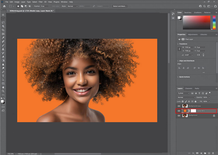
Task: Select the Crop tool
Action: pos(3,30)
